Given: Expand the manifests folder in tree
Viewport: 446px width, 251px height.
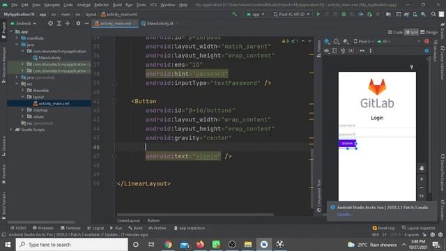Looking at the screenshot, I should pyautogui.click(x=17, y=38).
